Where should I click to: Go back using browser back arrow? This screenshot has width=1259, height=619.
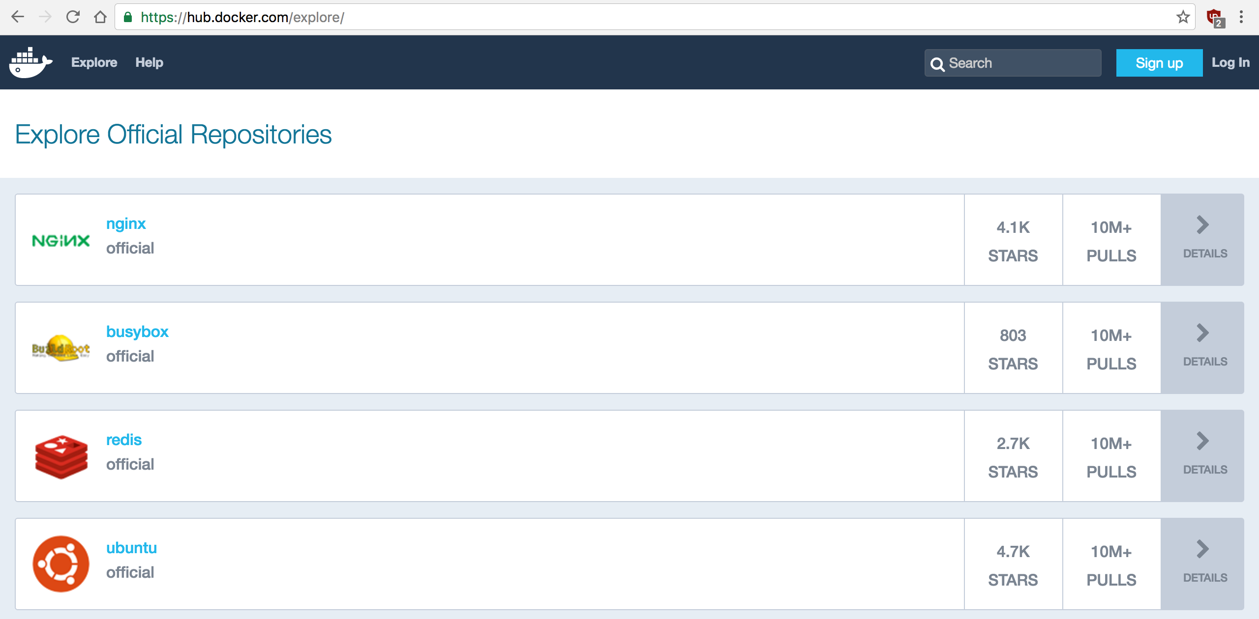(18, 17)
